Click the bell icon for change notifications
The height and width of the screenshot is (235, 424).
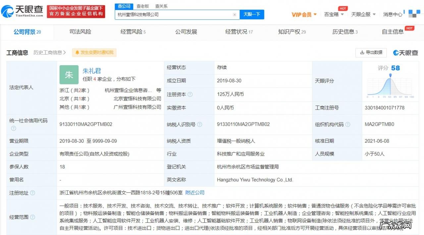coord(77,52)
